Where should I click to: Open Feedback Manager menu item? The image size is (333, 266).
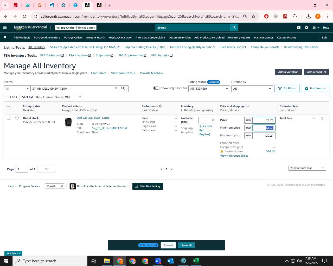click(120, 38)
